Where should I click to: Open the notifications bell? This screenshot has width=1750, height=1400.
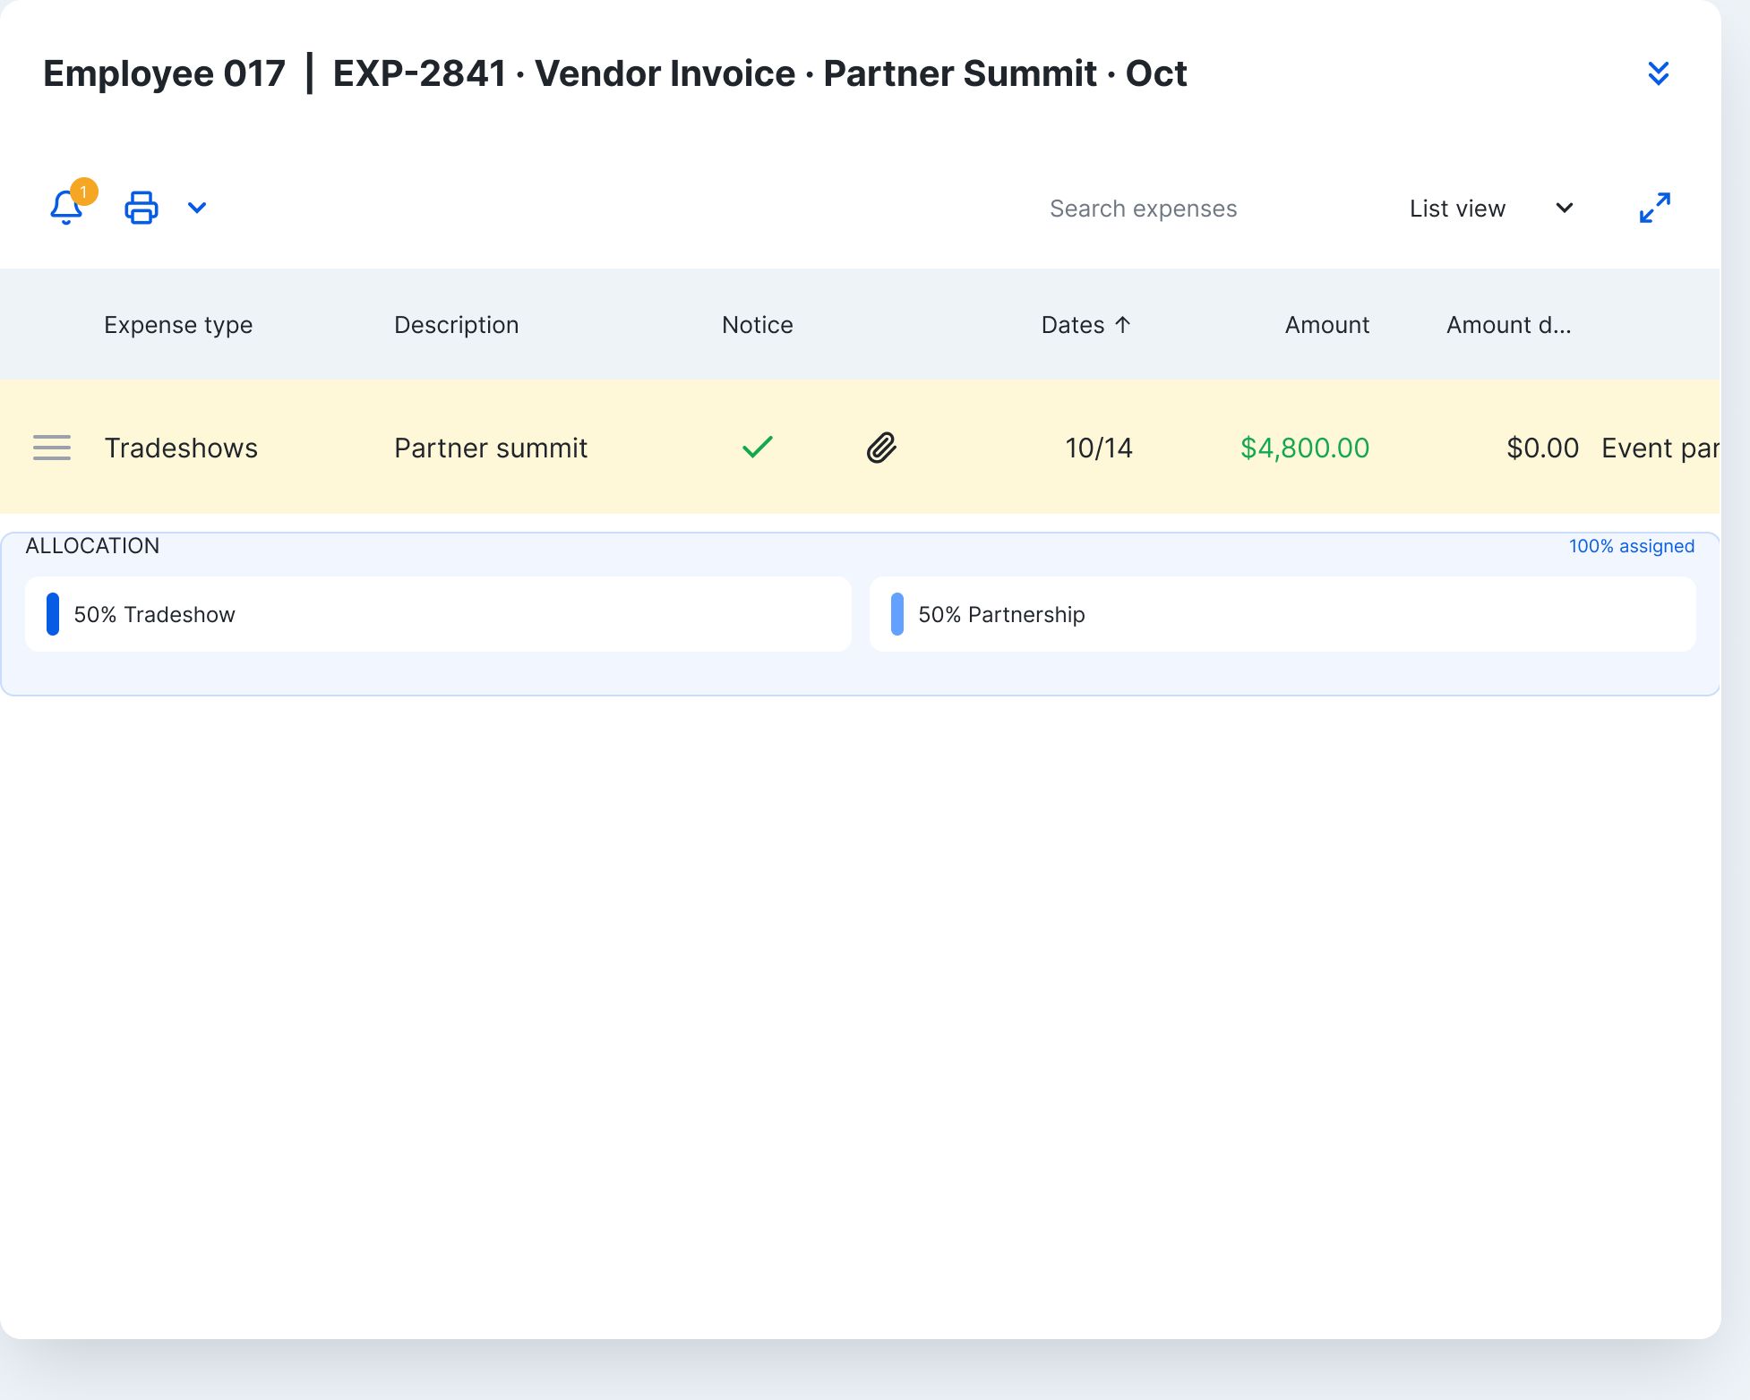(x=66, y=208)
